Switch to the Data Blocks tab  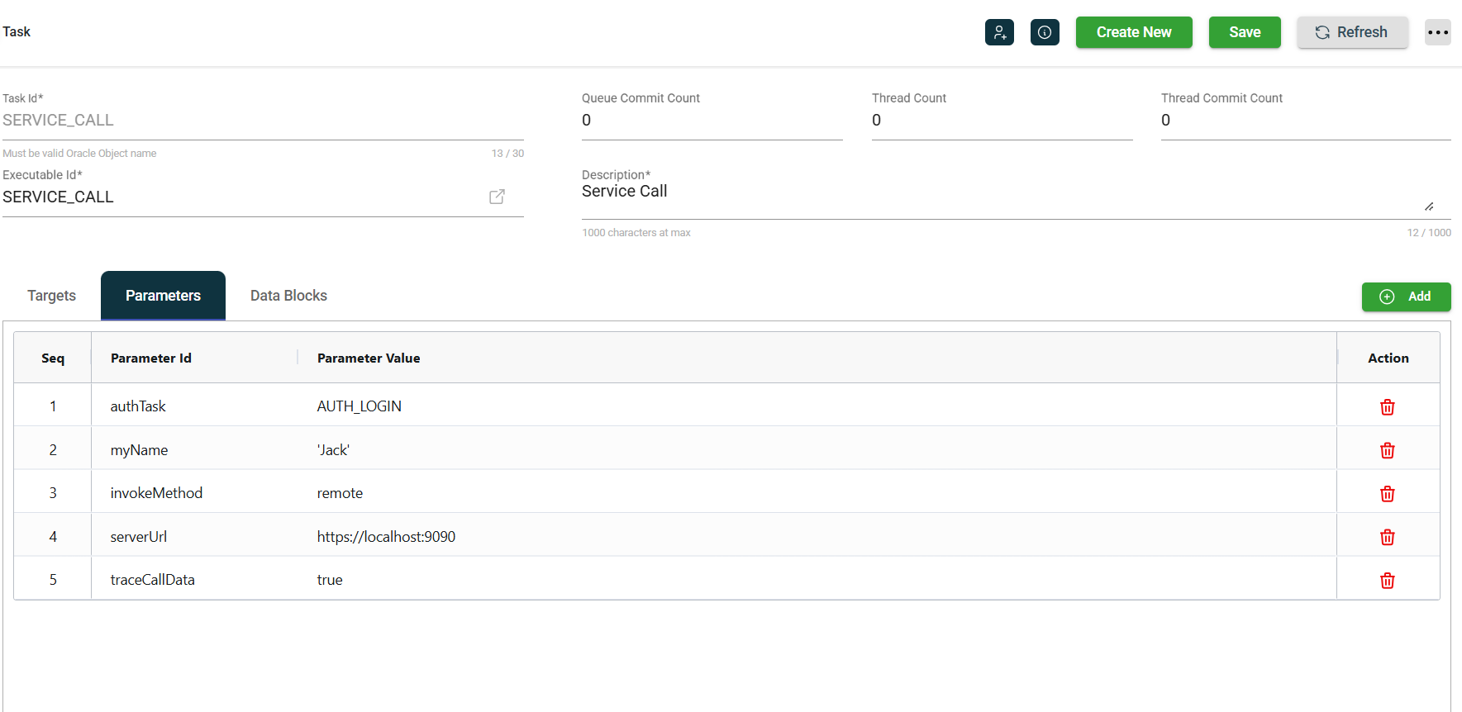(288, 296)
